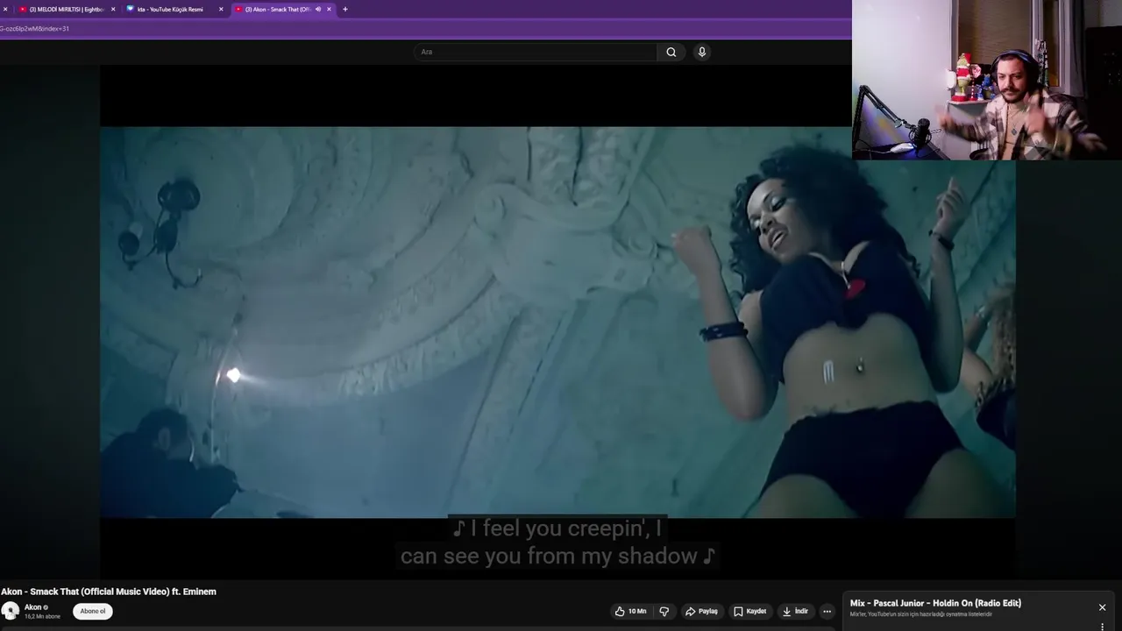Image resolution: width=1122 pixels, height=631 pixels.
Task: Start voice search with microphone icon
Action: [702, 52]
